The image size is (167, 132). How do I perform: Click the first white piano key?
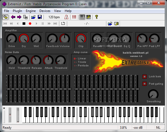click(24, 120)
